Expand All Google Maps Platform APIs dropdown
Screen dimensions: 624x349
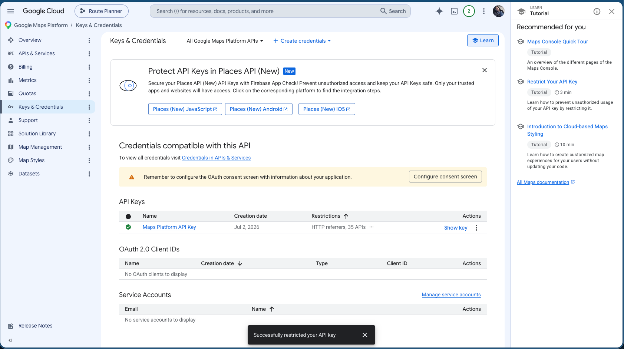[225, 41]
